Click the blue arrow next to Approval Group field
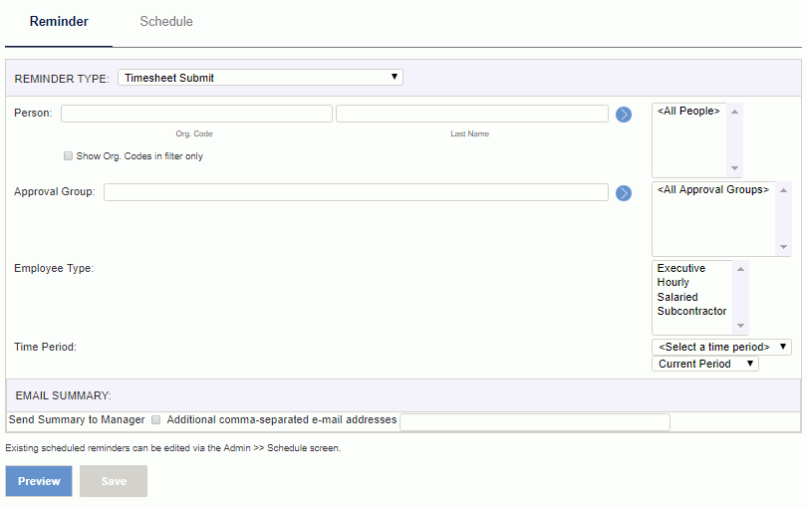Screen dimensions: 807x507 624,193
